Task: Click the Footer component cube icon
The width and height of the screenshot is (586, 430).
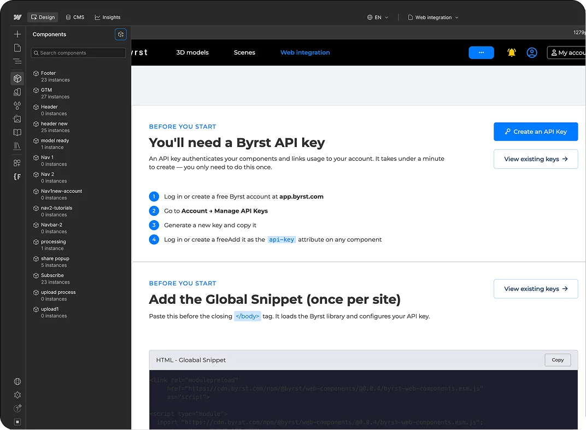Action: (x=36, y=73)
